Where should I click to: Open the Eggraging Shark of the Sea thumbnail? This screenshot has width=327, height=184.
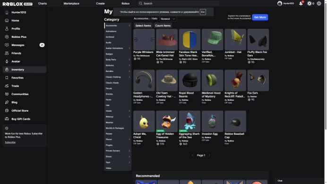pos(189,122)
